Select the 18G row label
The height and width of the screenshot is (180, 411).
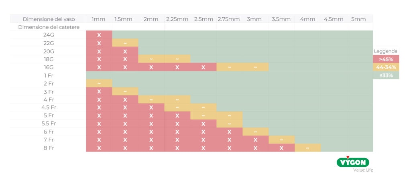pyautogui.click(x=49, y=59)
